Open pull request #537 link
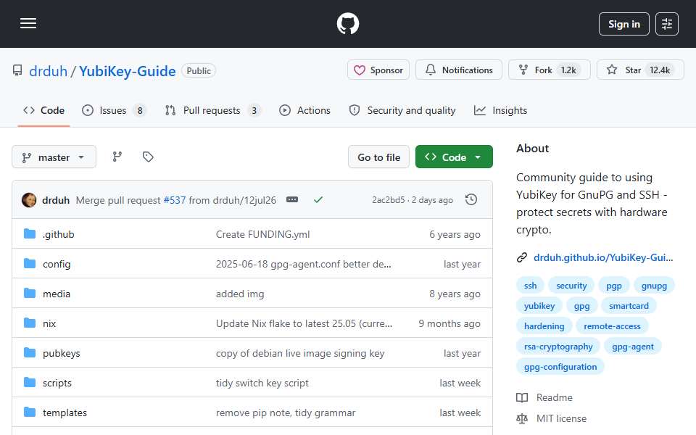This screenshot has height=435, width=696. click(x=175, y=200)
